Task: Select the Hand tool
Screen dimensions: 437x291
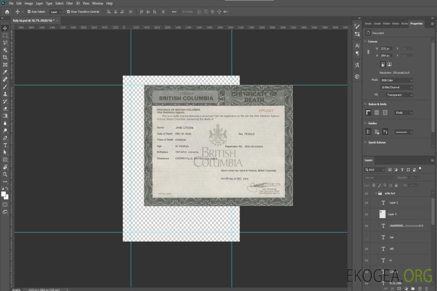Action: [5, 167]
